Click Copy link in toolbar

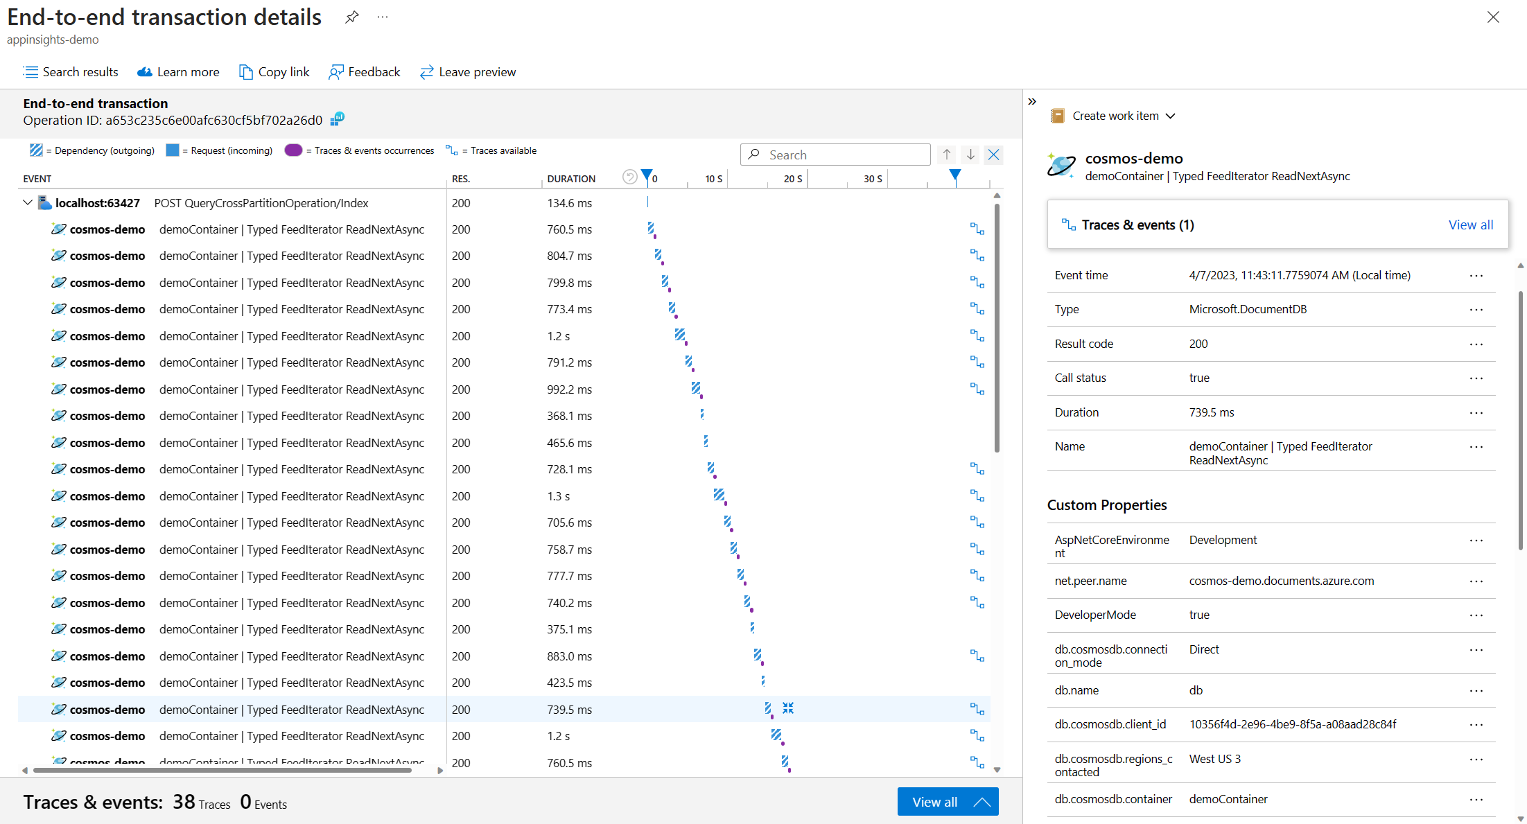274,72
